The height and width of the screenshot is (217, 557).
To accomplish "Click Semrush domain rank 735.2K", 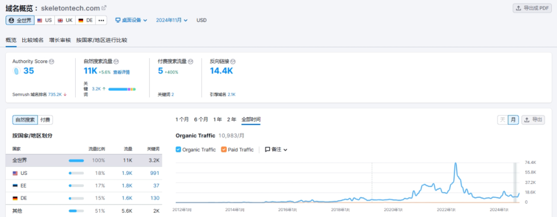I will coord(55,94).
